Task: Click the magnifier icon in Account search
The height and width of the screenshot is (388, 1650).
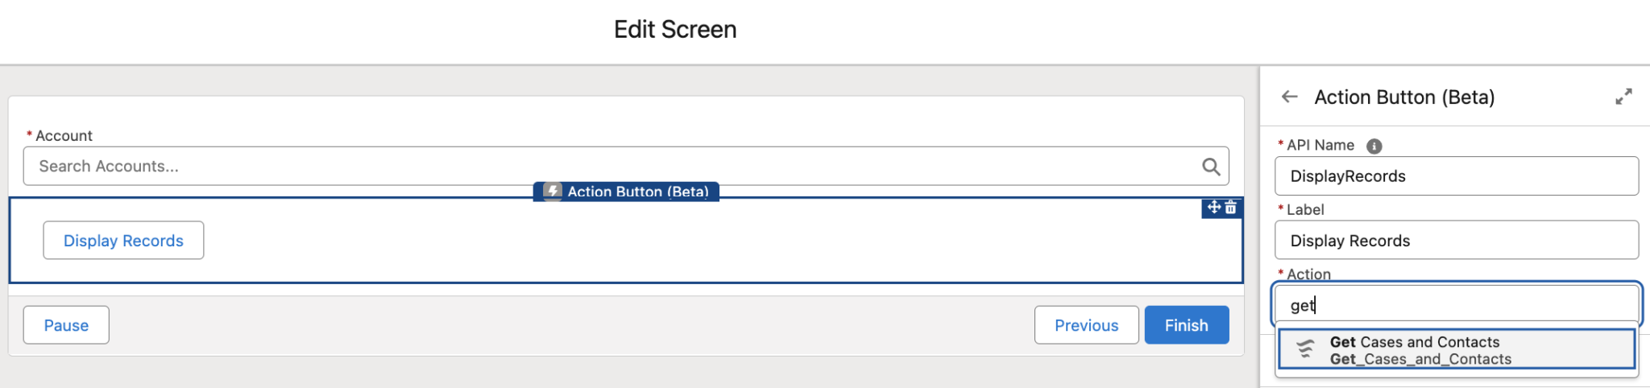Action: [x=1210, y=167]
